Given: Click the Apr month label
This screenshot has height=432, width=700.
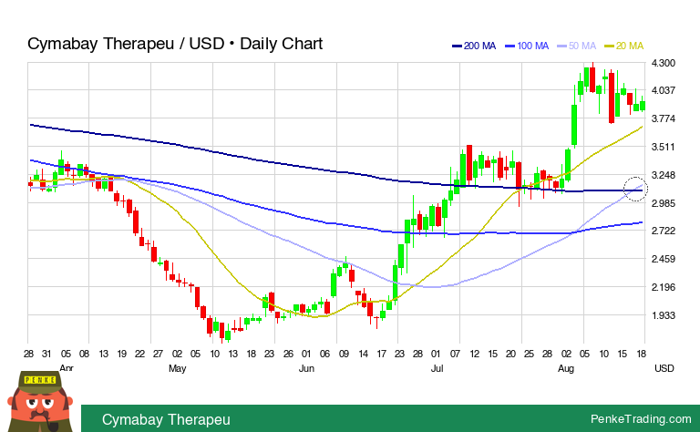Looking at the screenshot, I should click(66, 368).
